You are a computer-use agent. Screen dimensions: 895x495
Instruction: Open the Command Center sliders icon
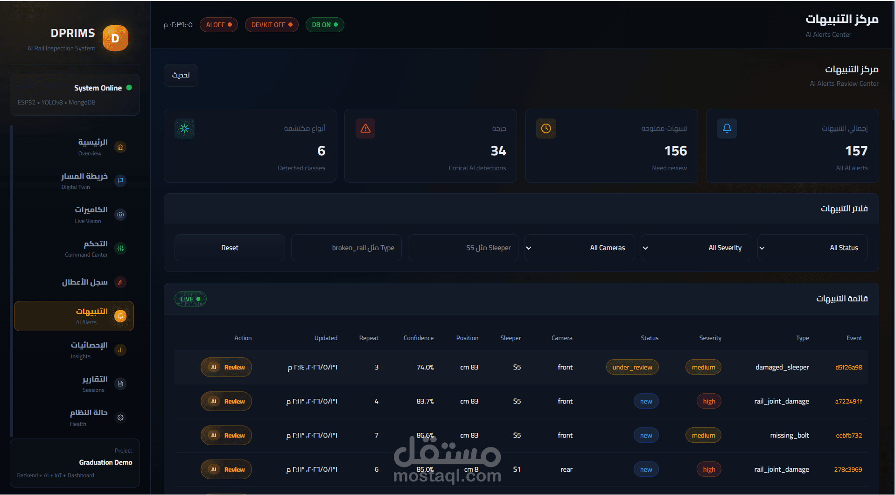coord(120,249)
